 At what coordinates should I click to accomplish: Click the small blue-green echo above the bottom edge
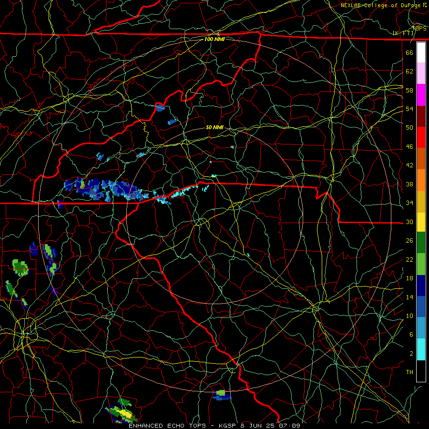[x=222, y=395]
